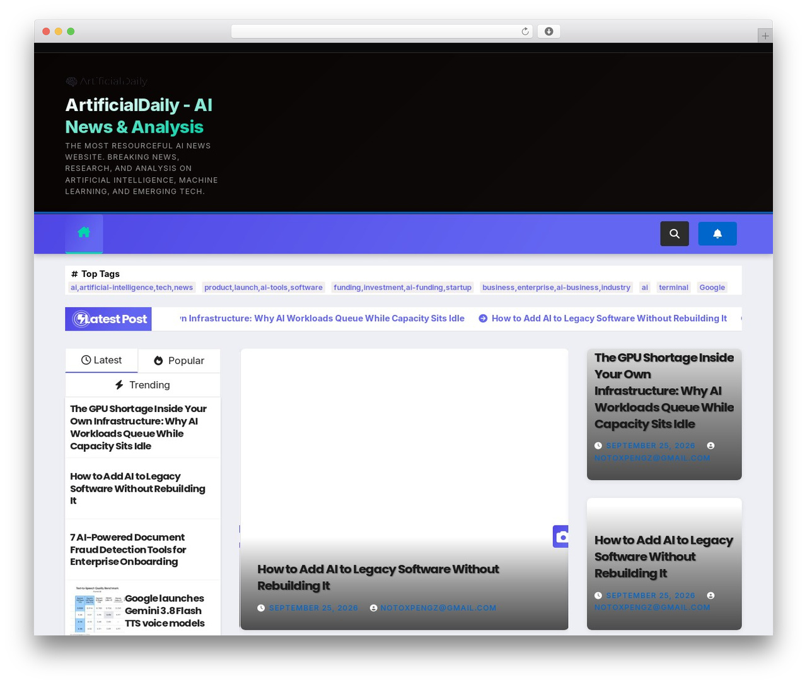
Task: Open sidebar post 'How to Add AI to Legacy Software'
Action: click(137, 488)
